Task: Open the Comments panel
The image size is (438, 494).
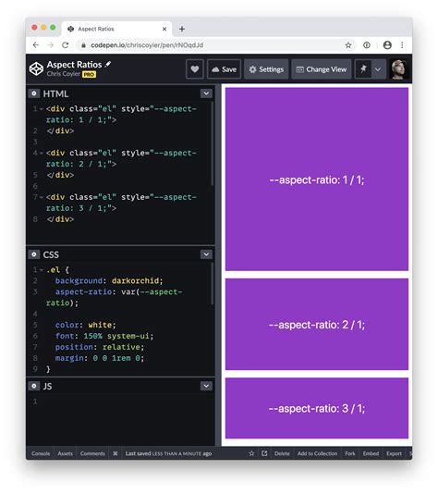Action: (92, 453)
